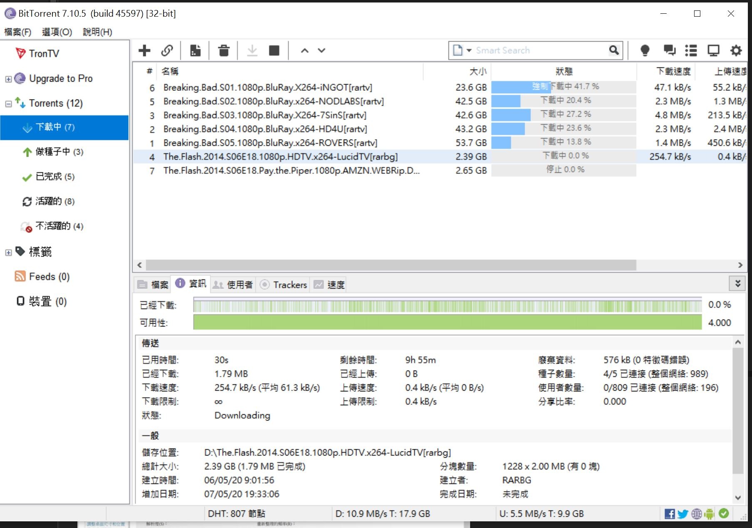Viewport: 752px width, 528px height.
Task: Expand Upgrade to Pro tree node
Action: [x=8, y=79]
